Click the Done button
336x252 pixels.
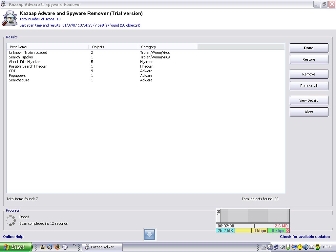(x=309, y=48)
